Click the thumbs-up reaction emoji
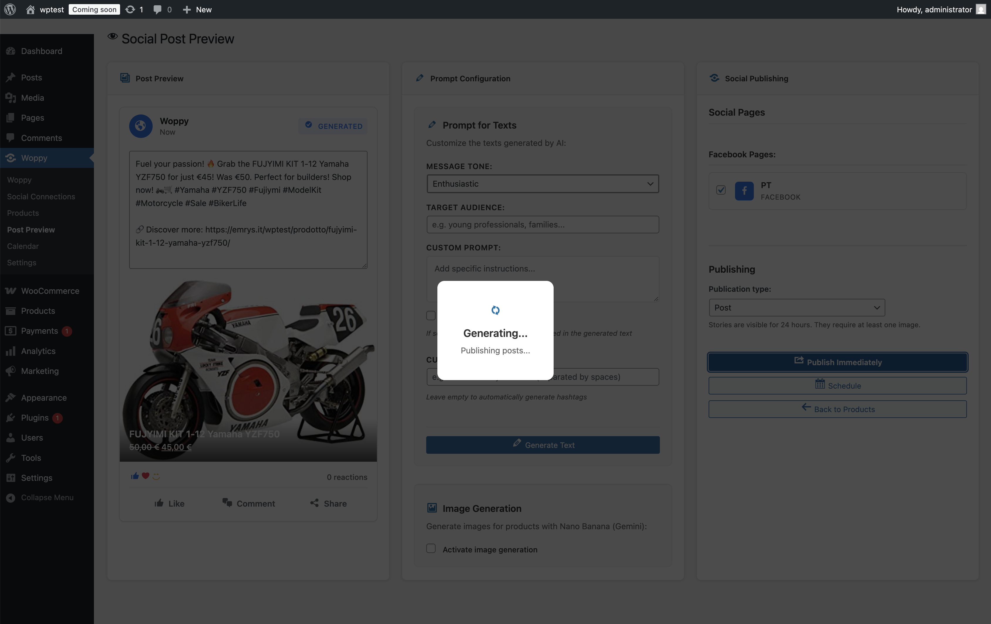 click(x=134, y=476)
